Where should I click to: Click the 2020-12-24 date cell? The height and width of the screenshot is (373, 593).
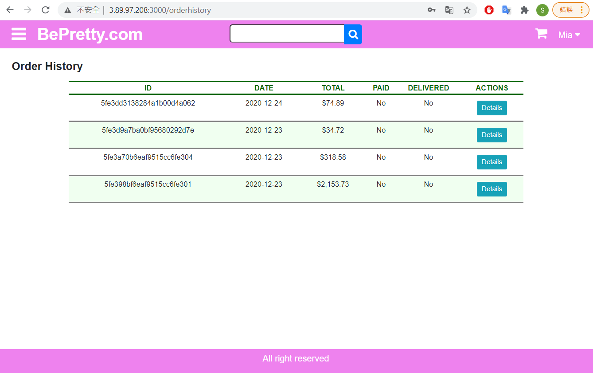[x=264, y=103]
